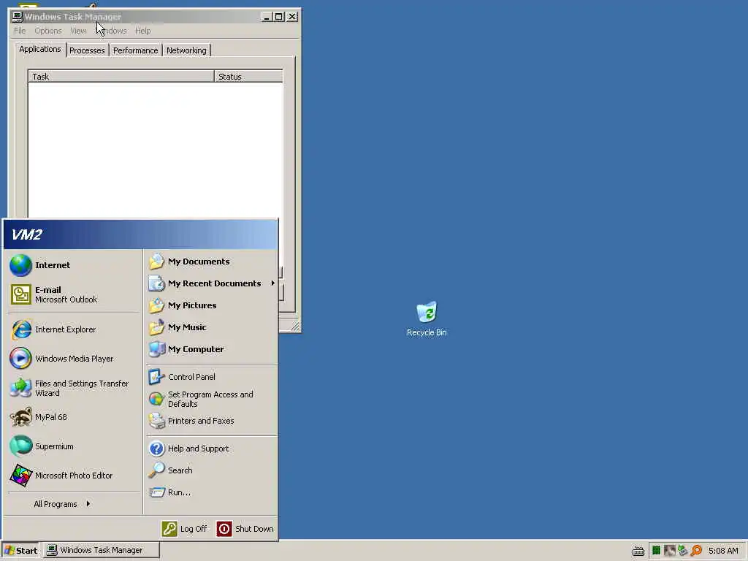Click the My Recent Documents icon
The height and width of the screenshot is (561, 748).
point(156,283)
